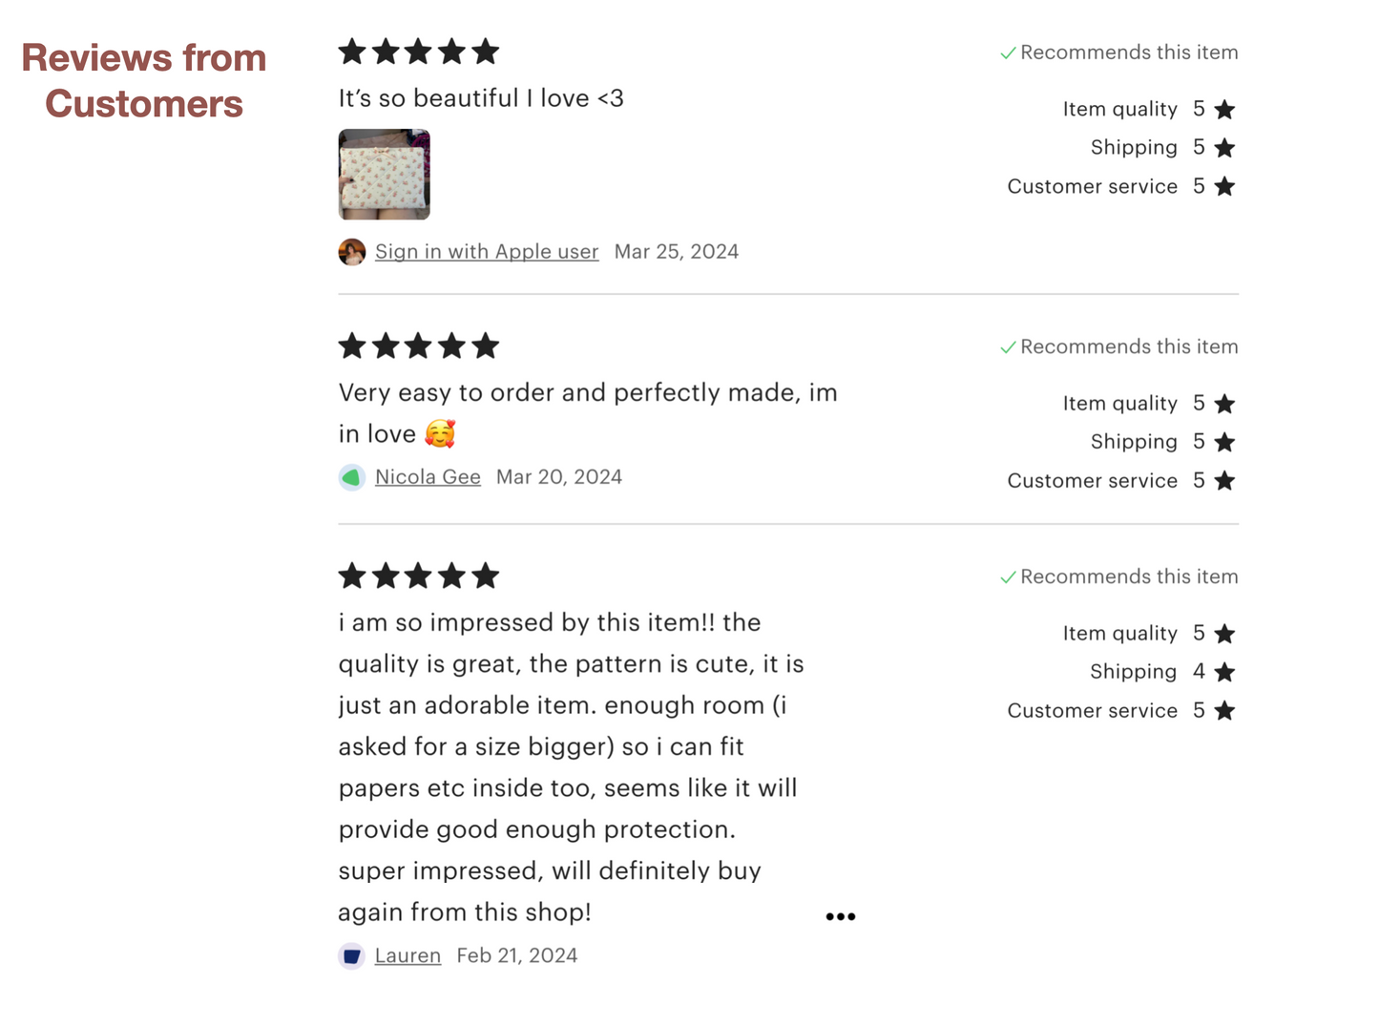The width and height of the screenshot is (1379, 1026).
Task: Click Nicola Gee's green avatar icon
Action: pos(352,477)
